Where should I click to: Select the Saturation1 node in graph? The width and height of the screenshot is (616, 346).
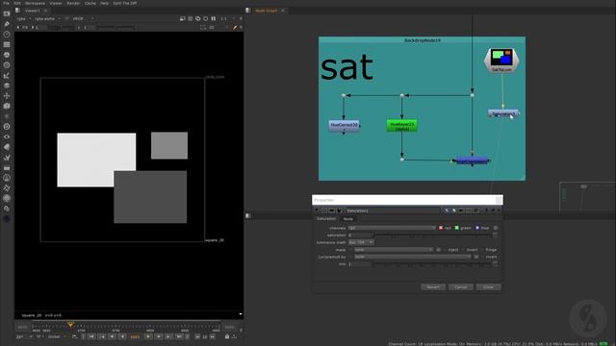tap(503, 113)
